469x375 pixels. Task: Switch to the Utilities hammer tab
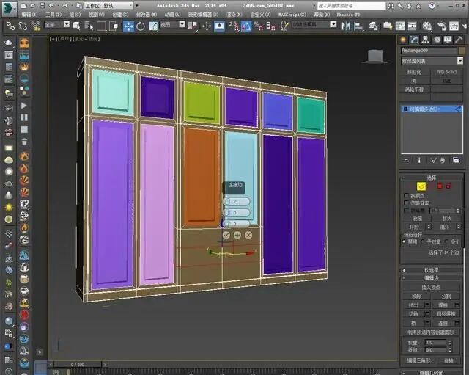459,40
